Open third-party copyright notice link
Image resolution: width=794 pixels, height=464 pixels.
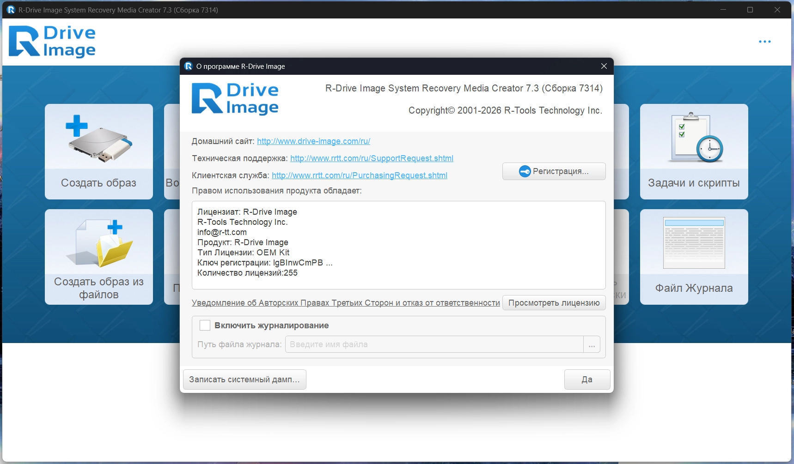(346, 303)
